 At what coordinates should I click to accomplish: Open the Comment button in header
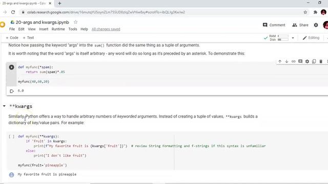click(274, 25)
